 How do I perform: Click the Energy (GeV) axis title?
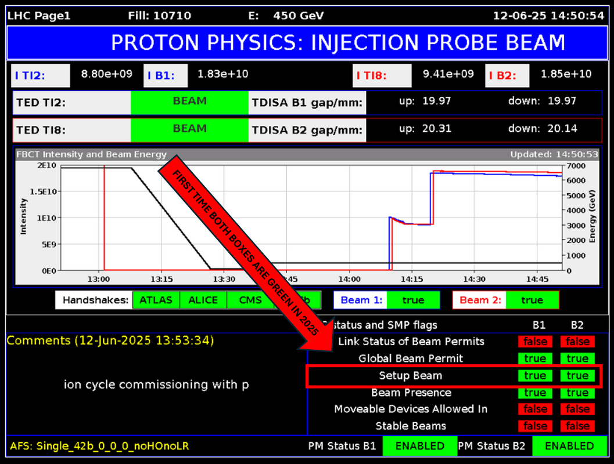[x=592, y=216]
